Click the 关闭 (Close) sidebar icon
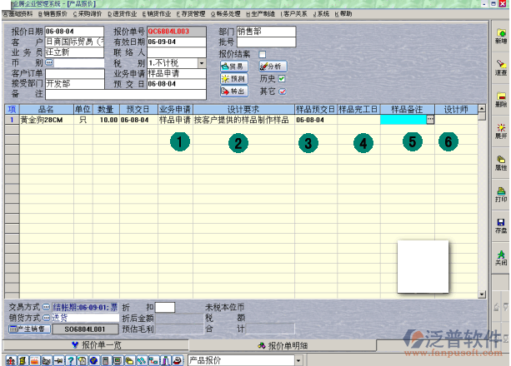511x366 pixels. [500, 256]
